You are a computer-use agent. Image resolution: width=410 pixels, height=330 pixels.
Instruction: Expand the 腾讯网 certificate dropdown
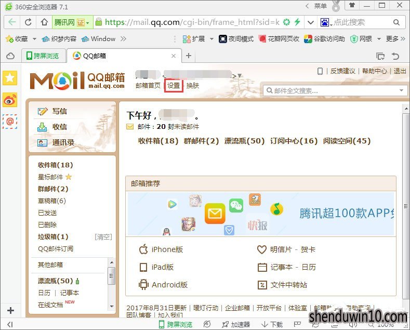(88, 23)
